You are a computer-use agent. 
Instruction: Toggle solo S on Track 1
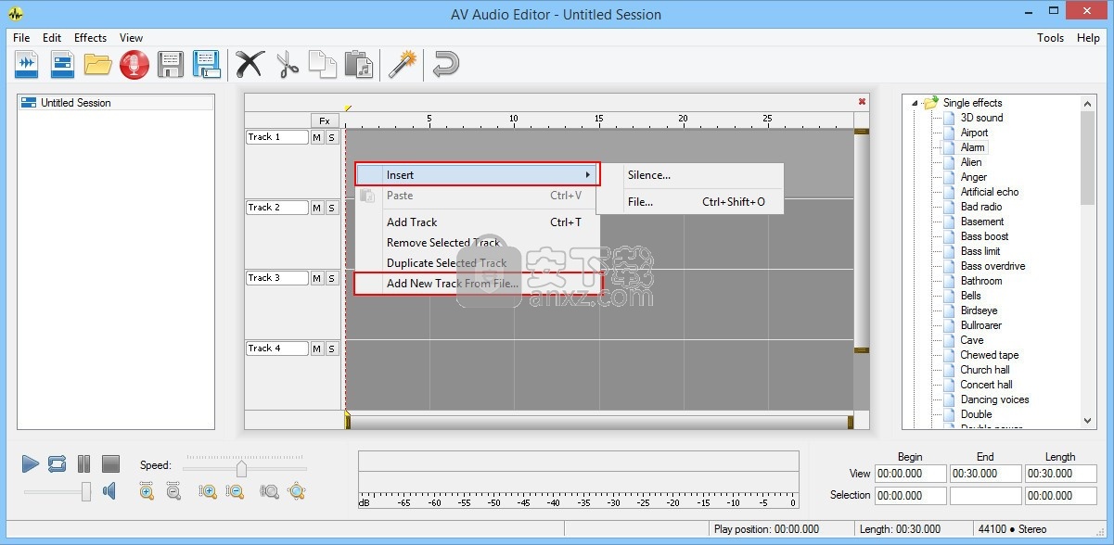click(331, 137)
